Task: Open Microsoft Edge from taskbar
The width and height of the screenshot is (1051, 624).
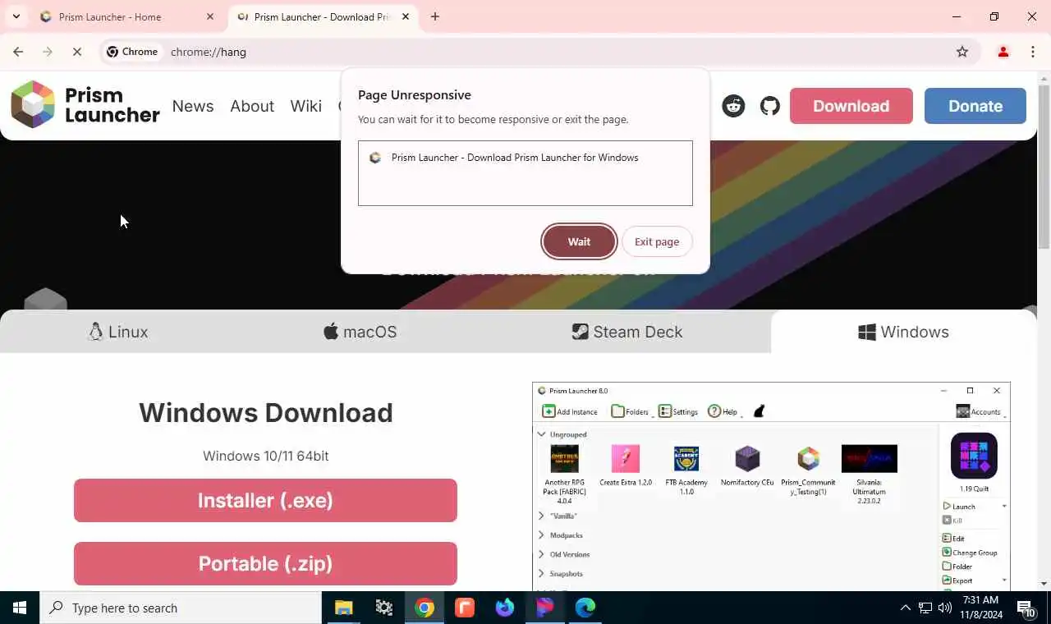Action: point(585,608)
